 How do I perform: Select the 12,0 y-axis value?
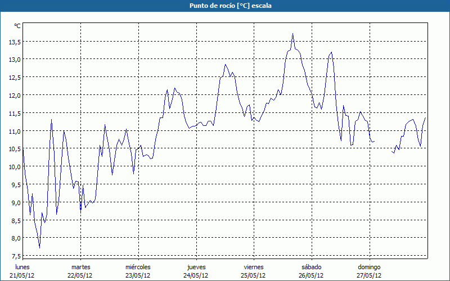tap(15, 96)
